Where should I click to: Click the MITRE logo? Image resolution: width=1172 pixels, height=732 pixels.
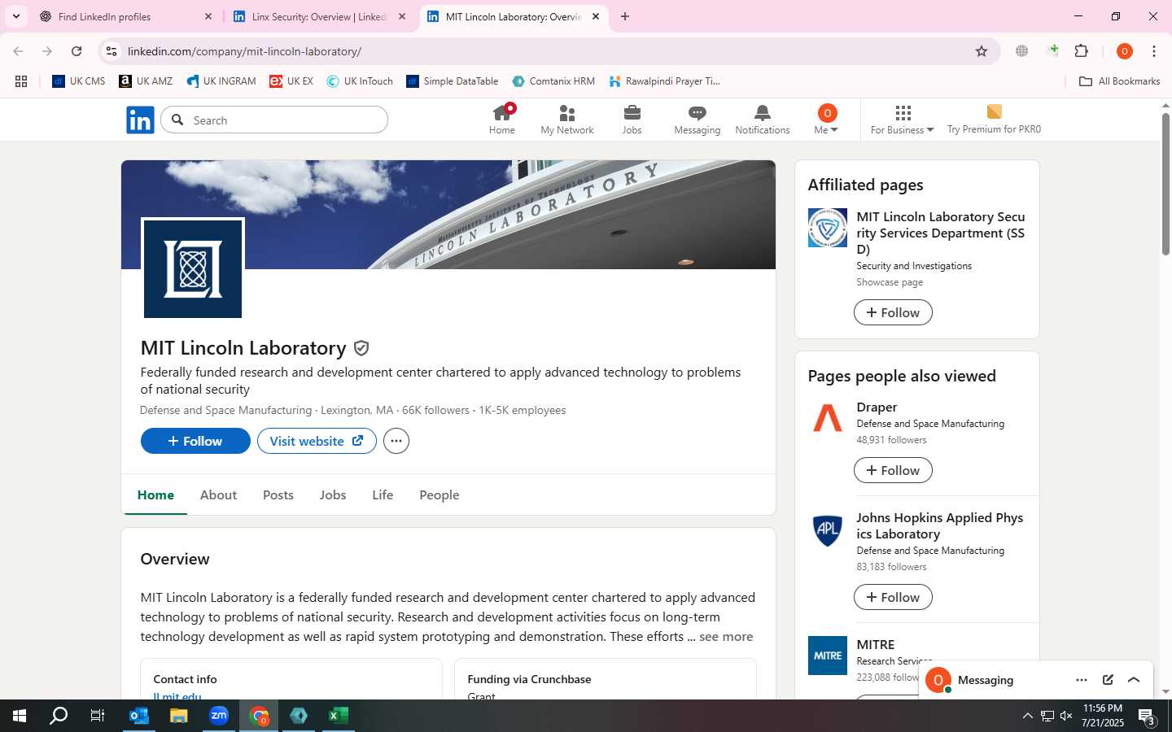(828, 656)
